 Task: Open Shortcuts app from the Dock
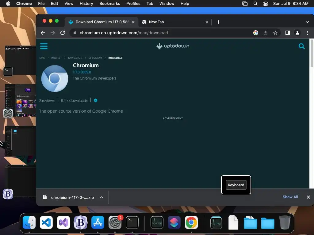174,222
